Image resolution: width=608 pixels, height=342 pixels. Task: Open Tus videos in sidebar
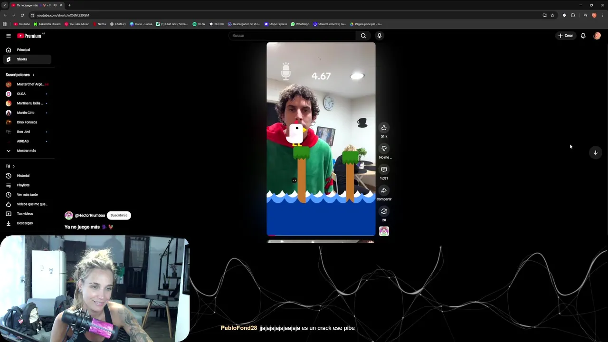(x=26, y=214)
